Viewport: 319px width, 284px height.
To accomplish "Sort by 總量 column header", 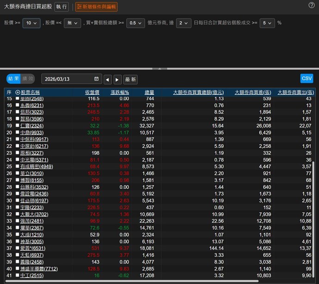I will (149, 93).
